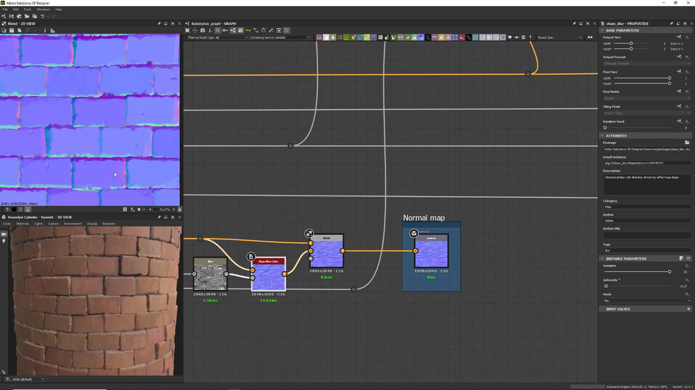Click the magnifier search icon in graph toolbar
695x390 pixels.
217,30
